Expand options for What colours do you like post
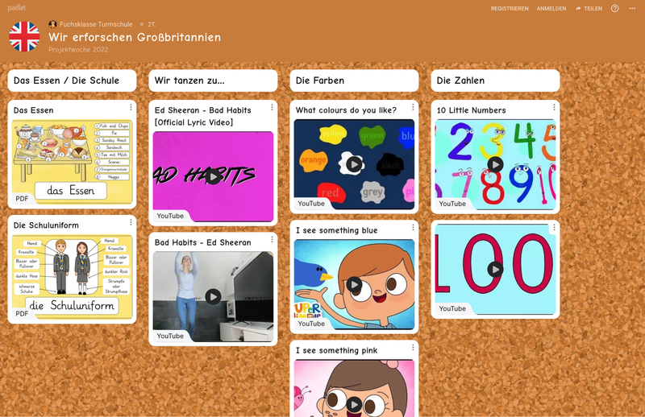This screenshot has height=417, width=645. [x=413, y=107]
